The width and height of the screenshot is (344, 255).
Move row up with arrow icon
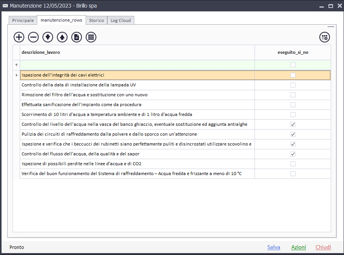tap(62, 37)
